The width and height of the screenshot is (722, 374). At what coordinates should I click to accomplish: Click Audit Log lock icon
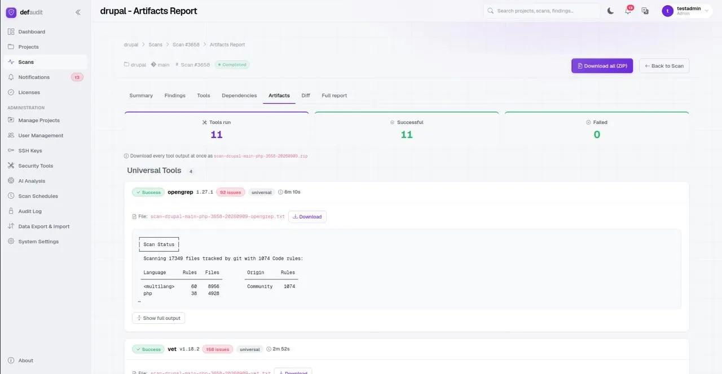pyautogui.click(x=11, y=211)
